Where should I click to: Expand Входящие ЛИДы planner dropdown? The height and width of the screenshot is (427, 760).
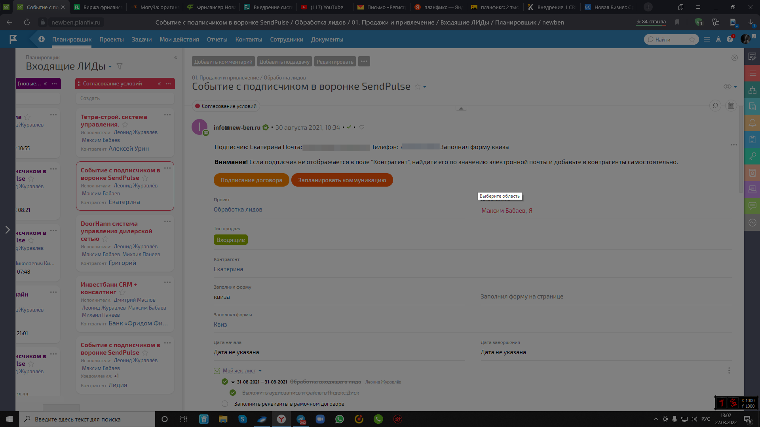coord(110,67)
